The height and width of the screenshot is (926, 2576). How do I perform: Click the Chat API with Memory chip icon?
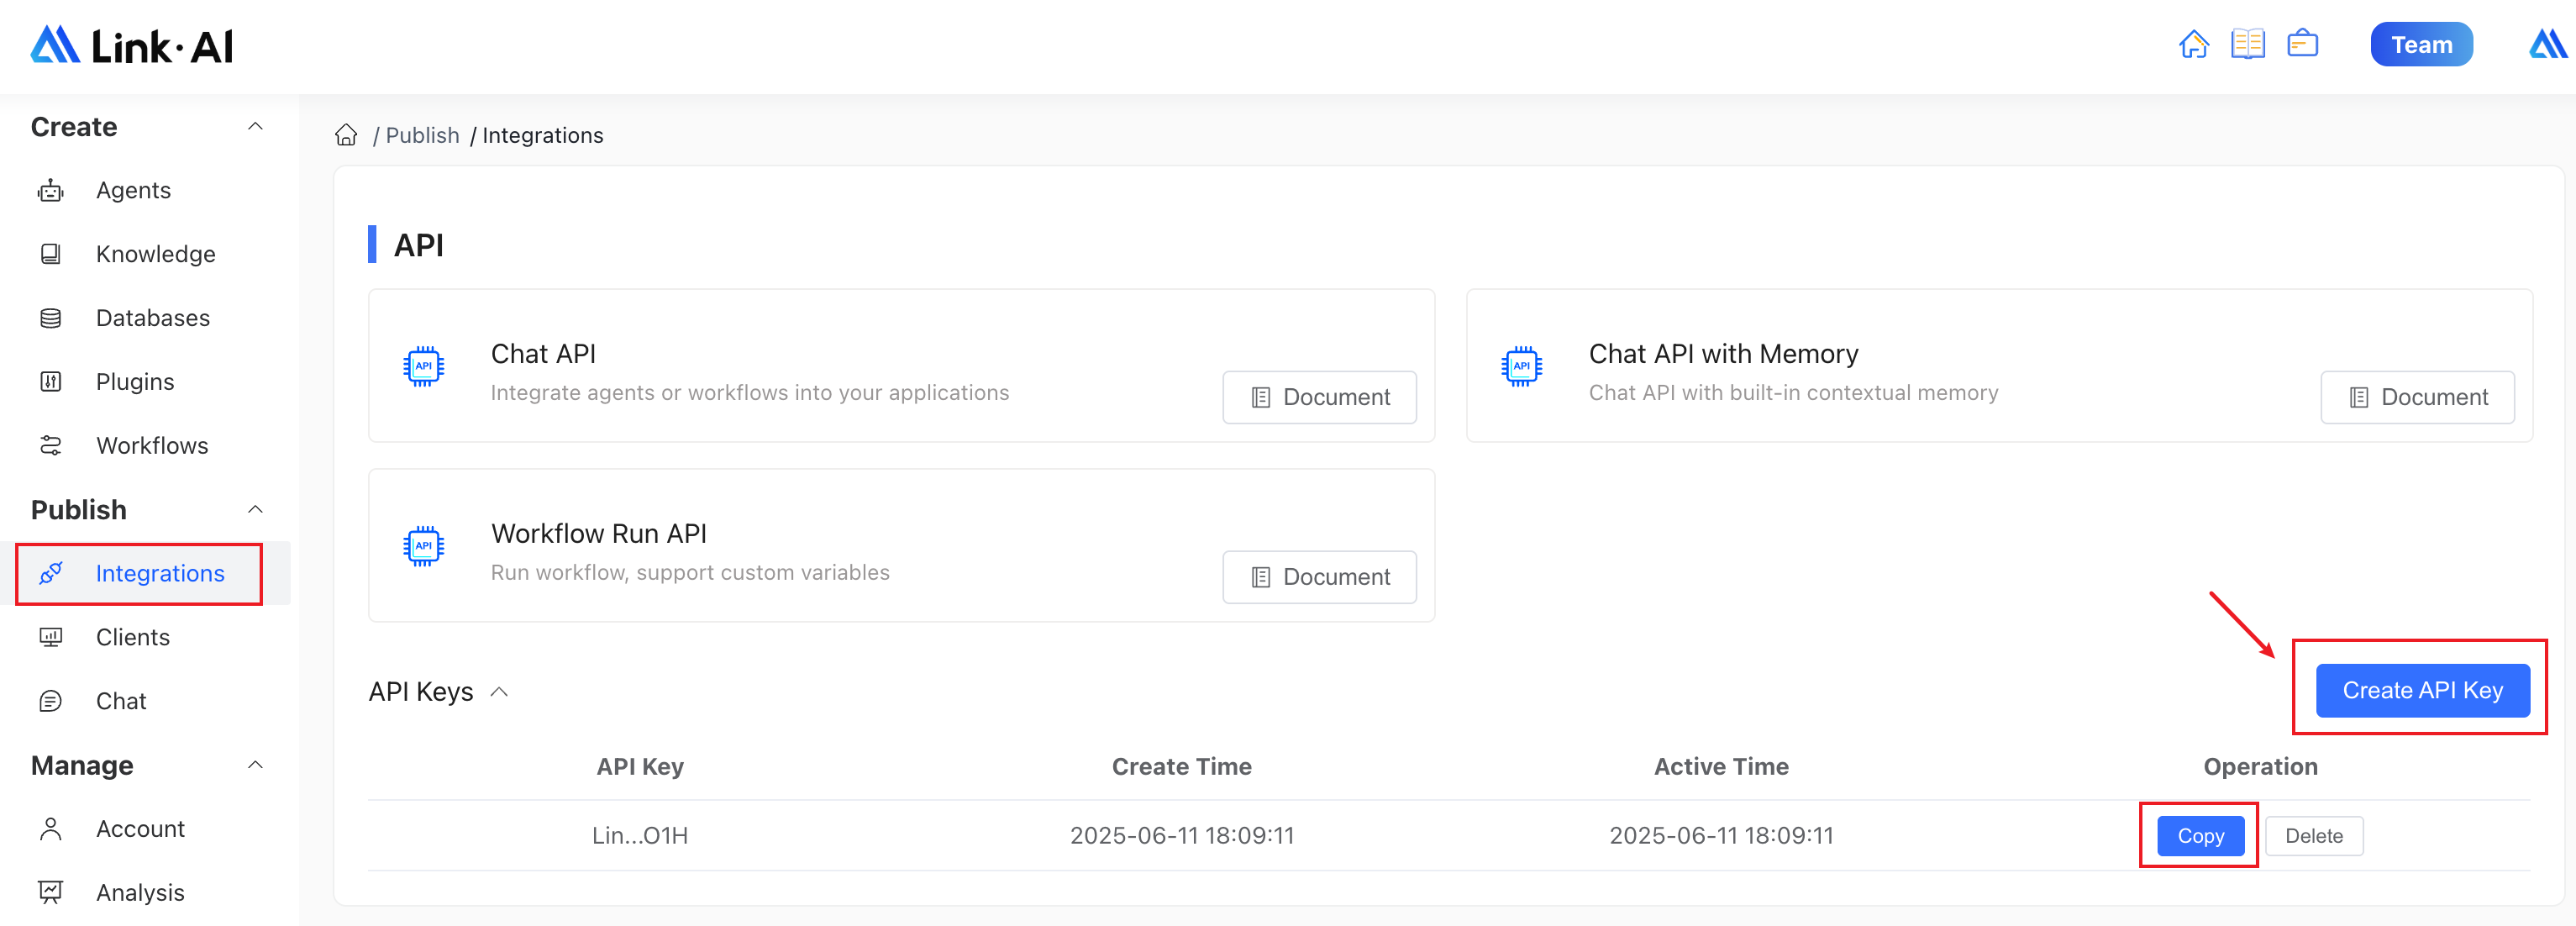point(1521,366)
